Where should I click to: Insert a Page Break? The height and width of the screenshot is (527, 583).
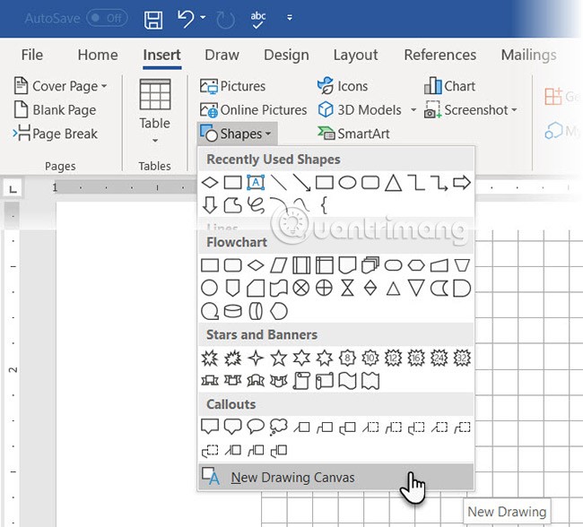pyautogui.click(x=55, y=134)
